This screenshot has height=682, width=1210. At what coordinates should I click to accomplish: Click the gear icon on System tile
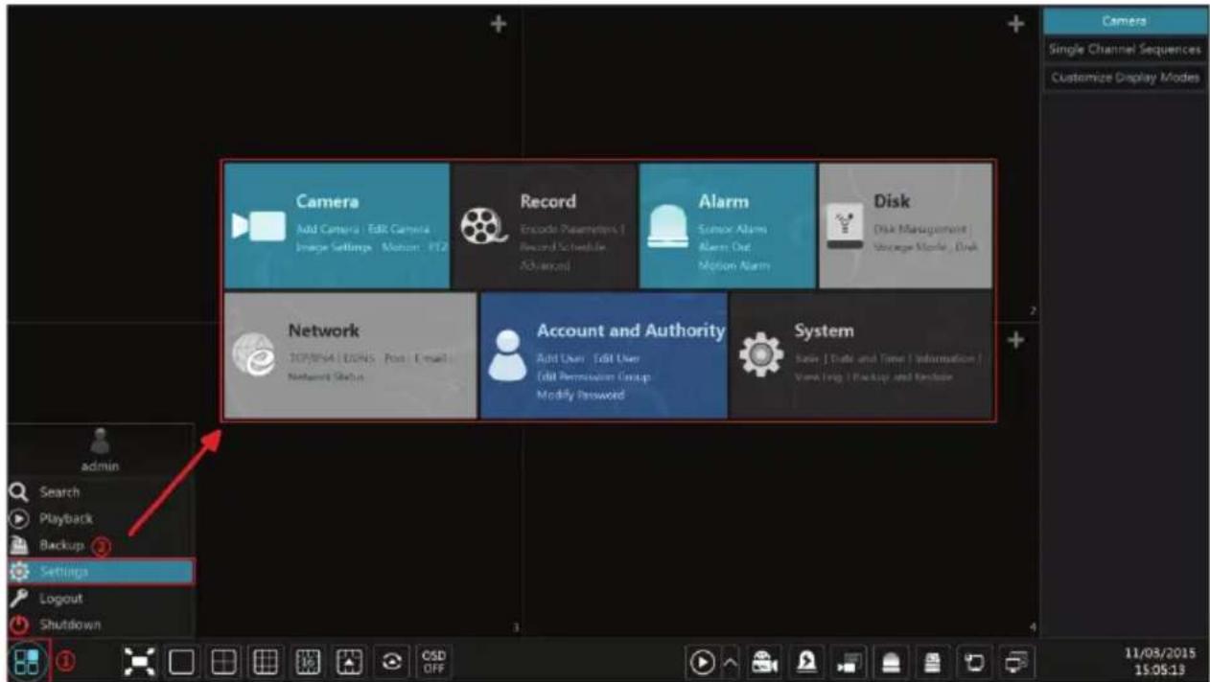coord(761,354)
